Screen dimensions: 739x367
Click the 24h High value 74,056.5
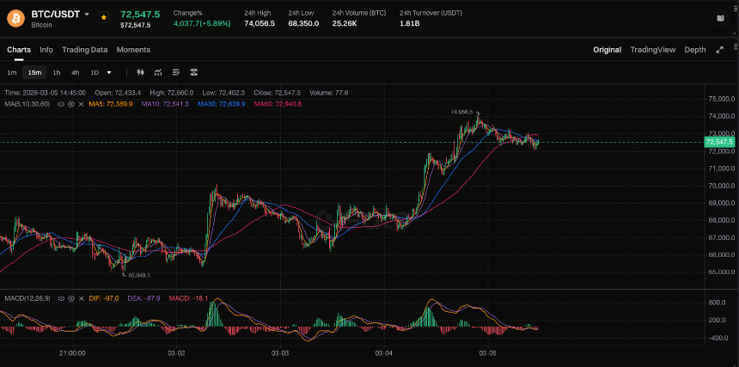pos(260,23)
